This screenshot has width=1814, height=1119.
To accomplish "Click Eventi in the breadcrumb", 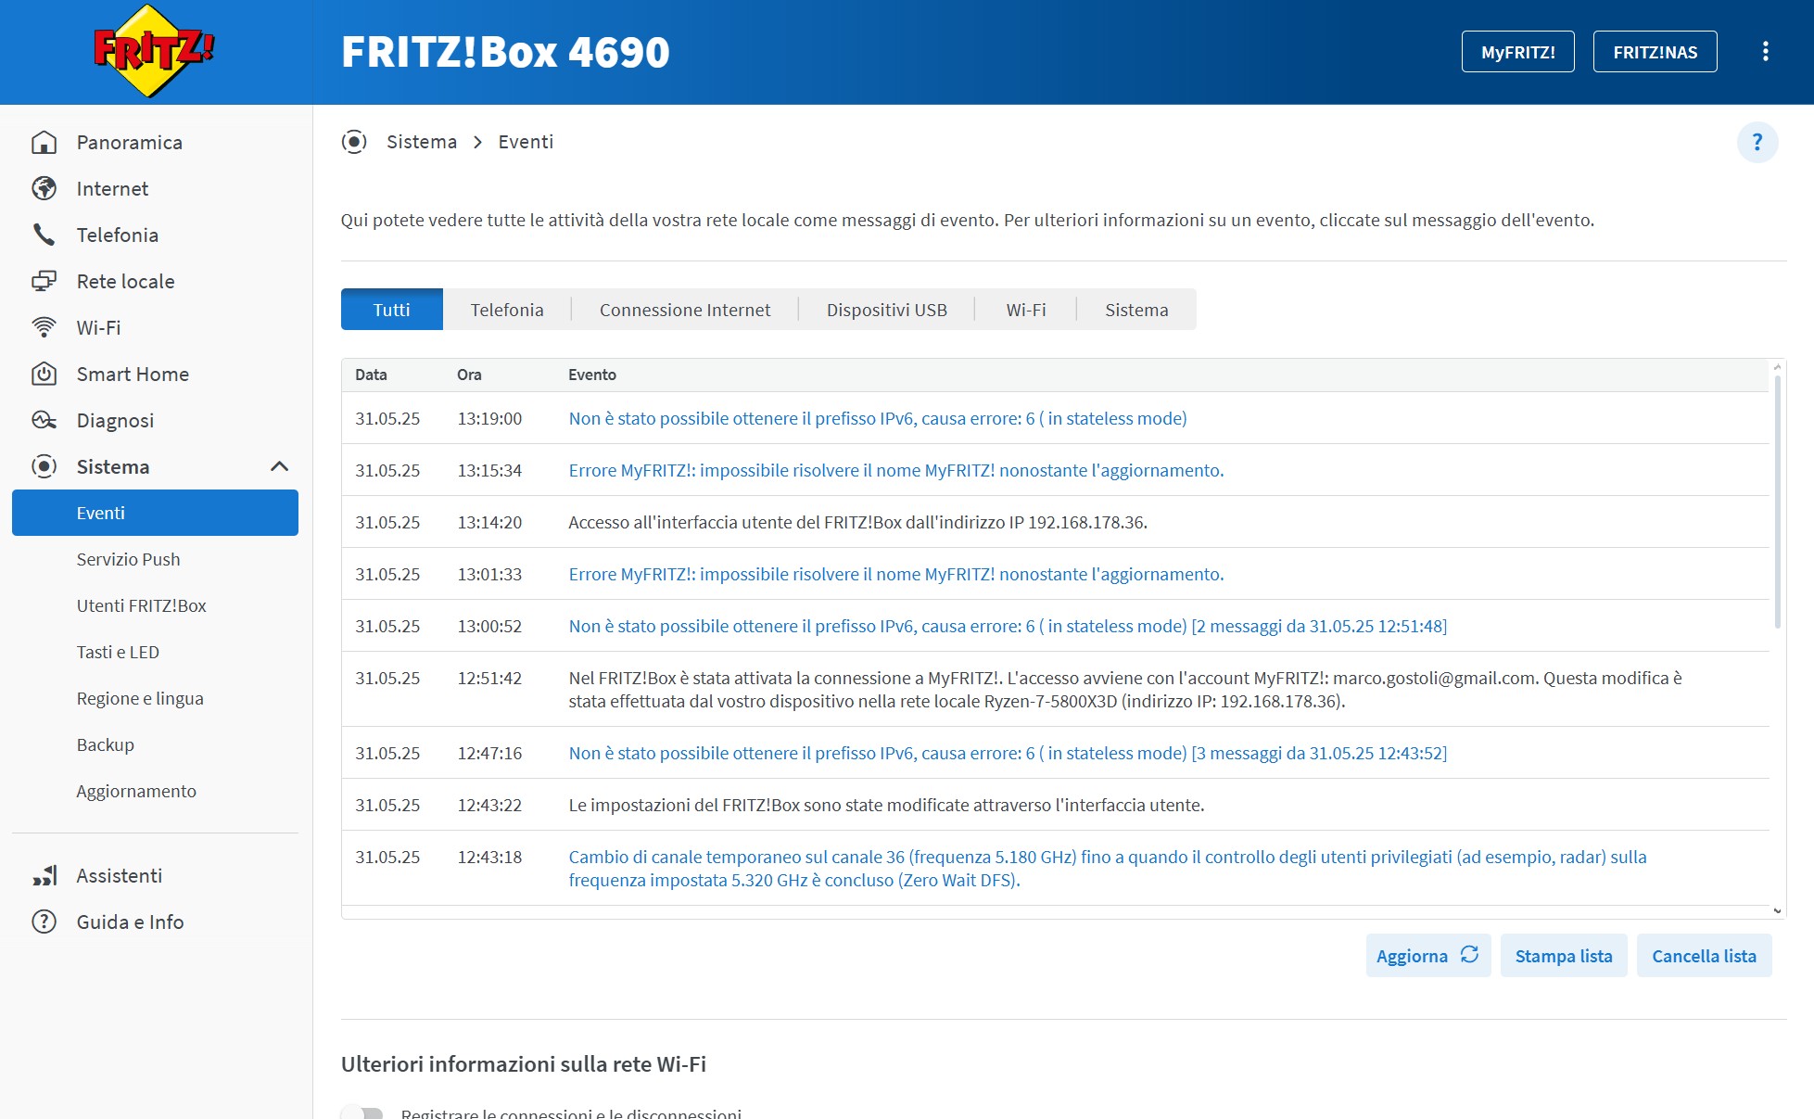I will [526, 142].
